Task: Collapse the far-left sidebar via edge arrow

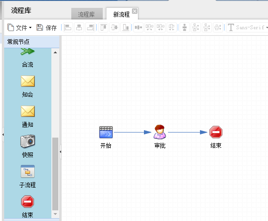Action: pyautogui.click(x=3, y=135)
